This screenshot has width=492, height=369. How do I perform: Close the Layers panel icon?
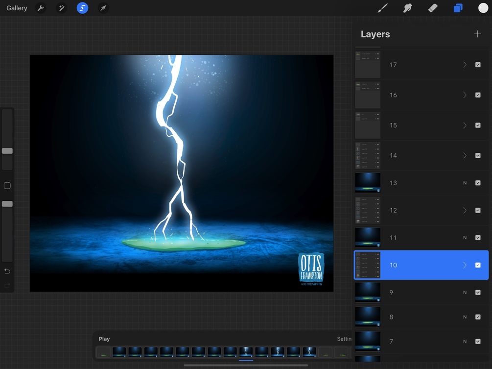458,8
